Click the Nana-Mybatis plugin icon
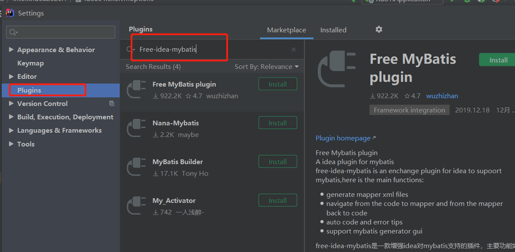Viewport: 515px width, 252px height. 137,128
